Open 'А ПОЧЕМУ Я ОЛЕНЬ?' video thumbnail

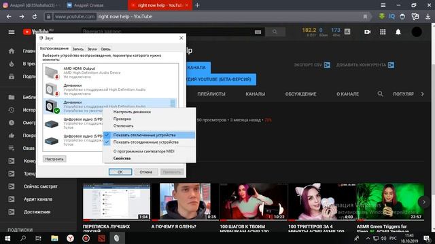(x=185, y=202)
